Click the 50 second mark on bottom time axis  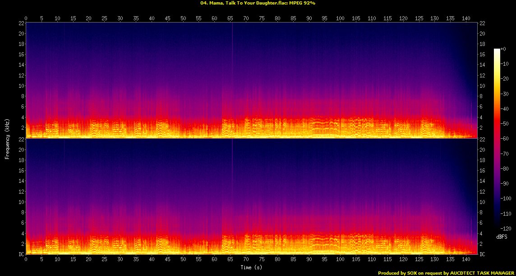tap(183, 260)
